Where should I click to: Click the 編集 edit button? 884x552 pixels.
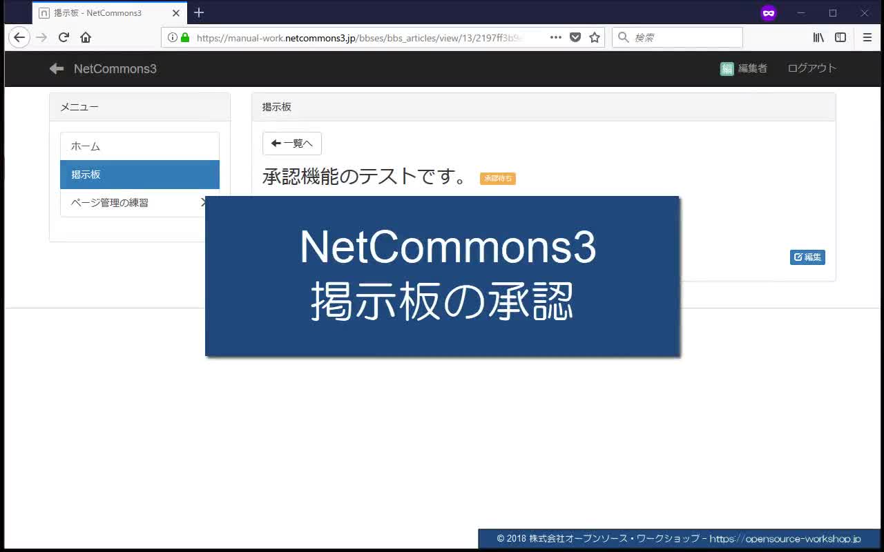(x=807, y=257)
